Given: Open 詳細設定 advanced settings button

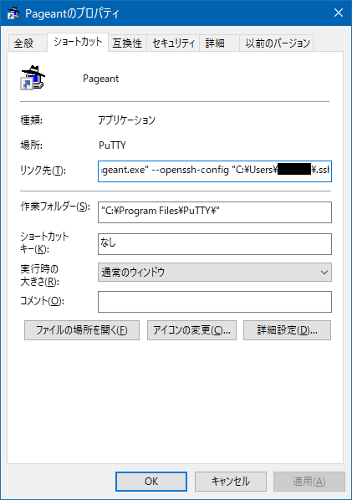Looking at the screenshot, I should click(287, 330).
